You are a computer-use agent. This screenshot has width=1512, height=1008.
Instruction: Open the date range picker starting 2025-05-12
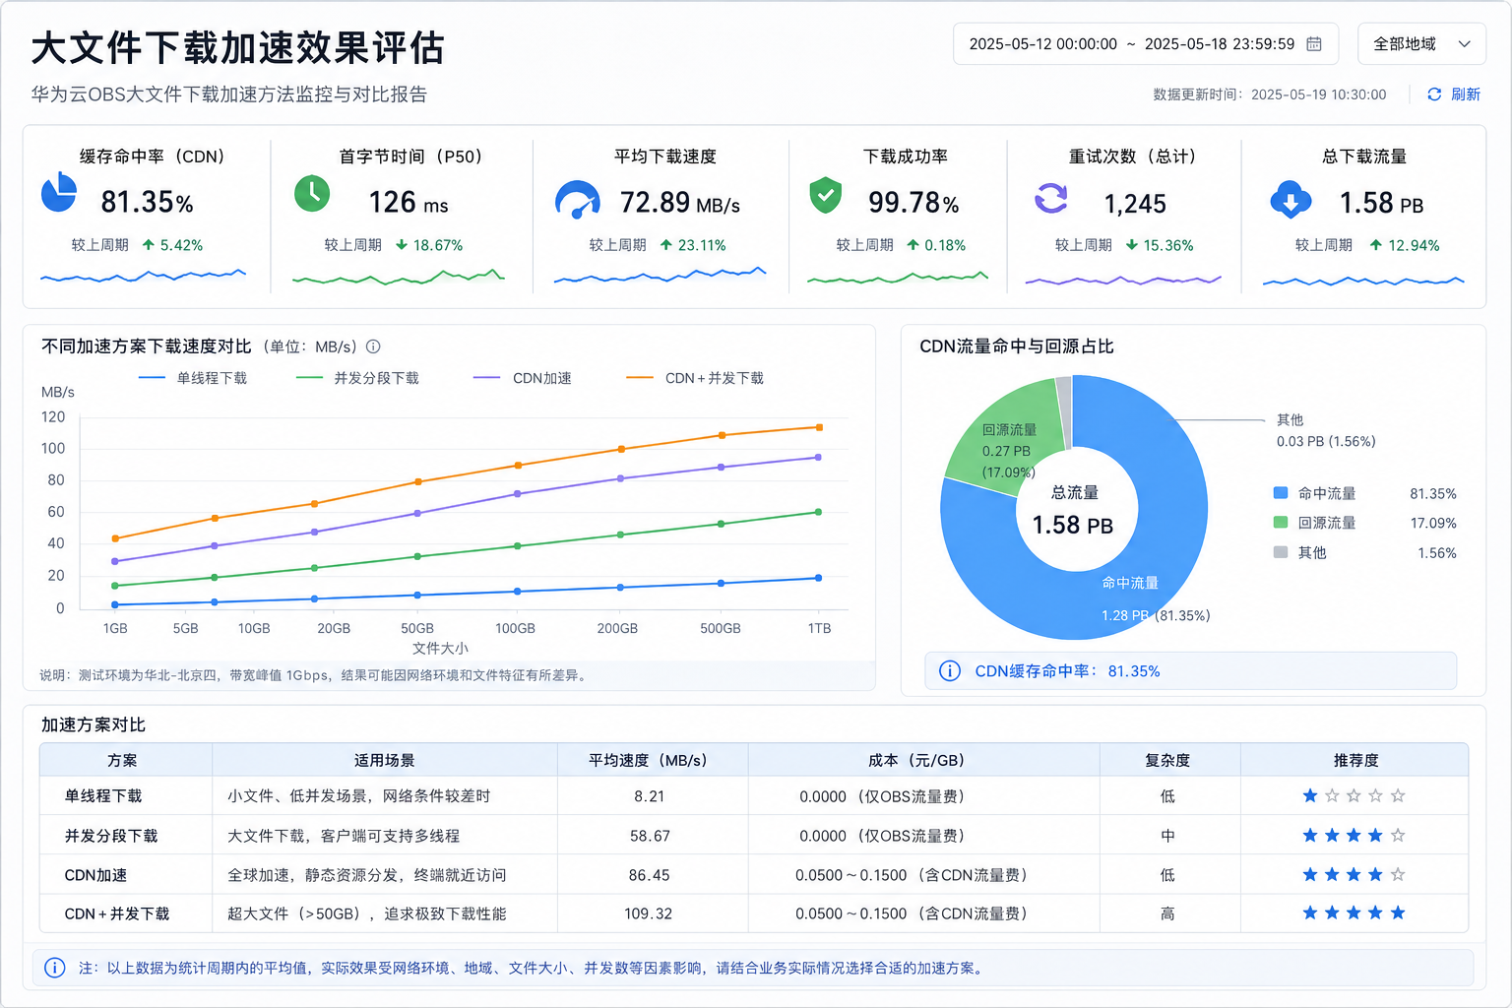click(1145, 44)
